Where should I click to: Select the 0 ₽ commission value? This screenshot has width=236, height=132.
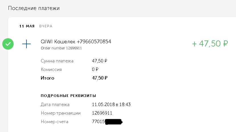click(x=95, y=69)
